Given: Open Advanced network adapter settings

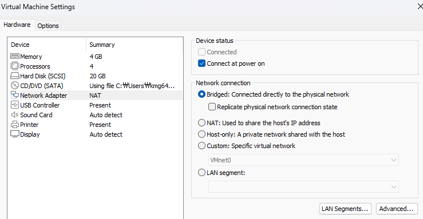Looking at the screenshot, I should [x=397, y=209].
